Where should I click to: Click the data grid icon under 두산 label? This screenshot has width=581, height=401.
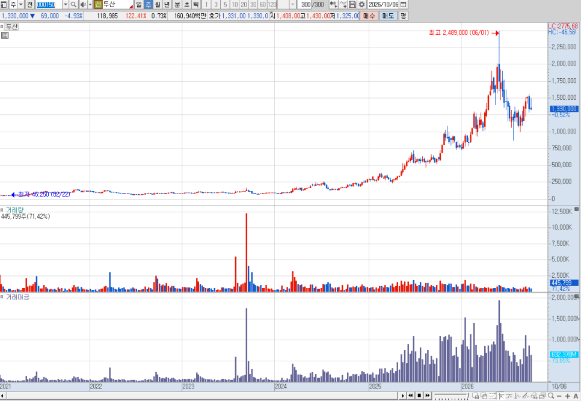[5, 35]
